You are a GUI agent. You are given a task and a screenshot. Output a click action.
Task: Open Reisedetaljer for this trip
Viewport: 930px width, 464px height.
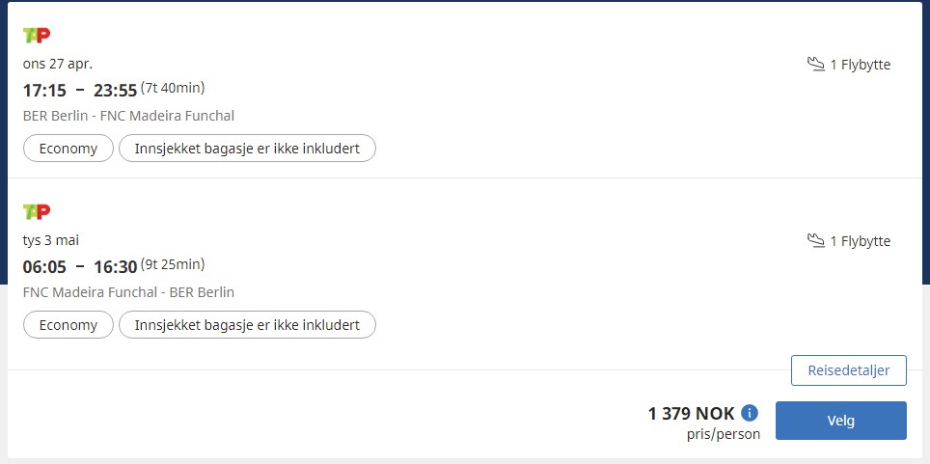click(x=849, y=370)
